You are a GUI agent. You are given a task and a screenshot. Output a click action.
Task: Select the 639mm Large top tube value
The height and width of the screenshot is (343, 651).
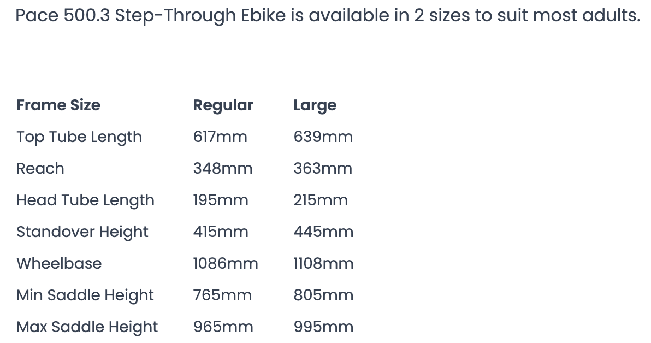[x=323, y=137]
